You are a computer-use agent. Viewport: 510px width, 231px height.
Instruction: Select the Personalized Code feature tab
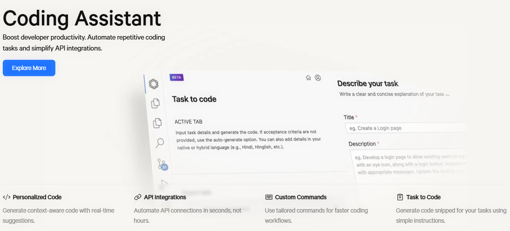click(37, 197)
